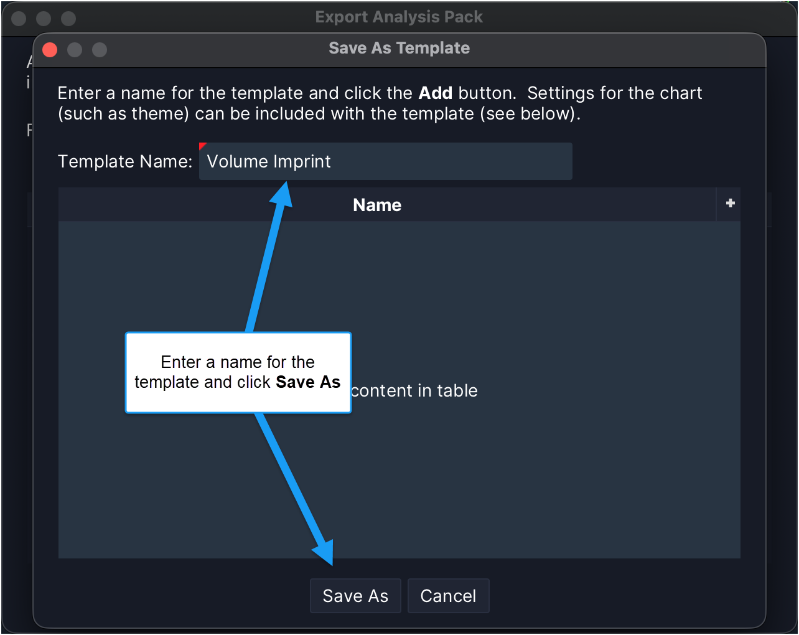Click the plus icon in table header
799x635 pixels.
pyautogui.click(x=730, y=204)
